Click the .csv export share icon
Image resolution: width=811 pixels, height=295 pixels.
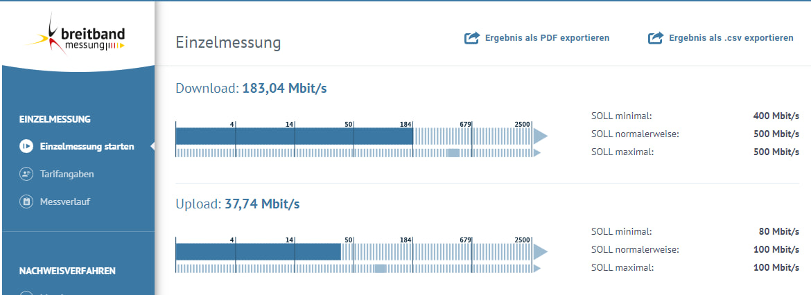[656, 37]
